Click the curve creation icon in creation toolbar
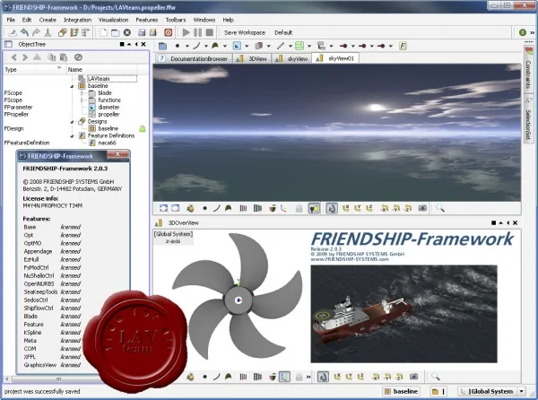Viewport: 538px width, 400px height. click(196, 46)
